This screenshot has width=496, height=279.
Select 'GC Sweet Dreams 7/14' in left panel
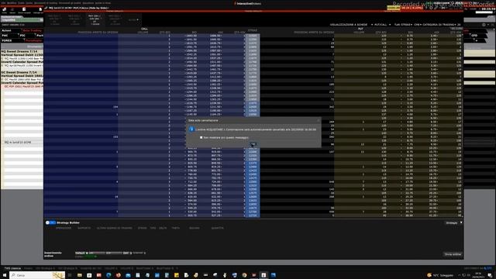[x=19, y=72]
